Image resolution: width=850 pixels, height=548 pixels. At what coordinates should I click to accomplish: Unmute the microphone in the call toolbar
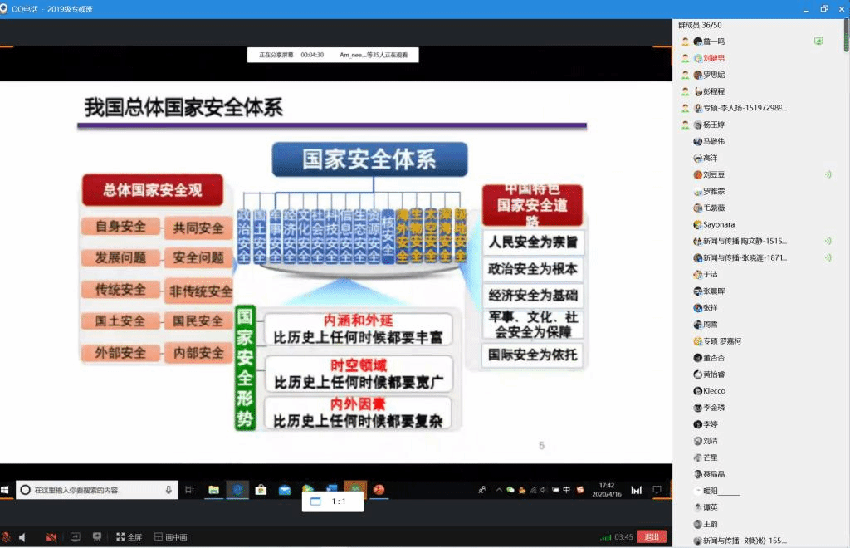(x=6, y=537)
